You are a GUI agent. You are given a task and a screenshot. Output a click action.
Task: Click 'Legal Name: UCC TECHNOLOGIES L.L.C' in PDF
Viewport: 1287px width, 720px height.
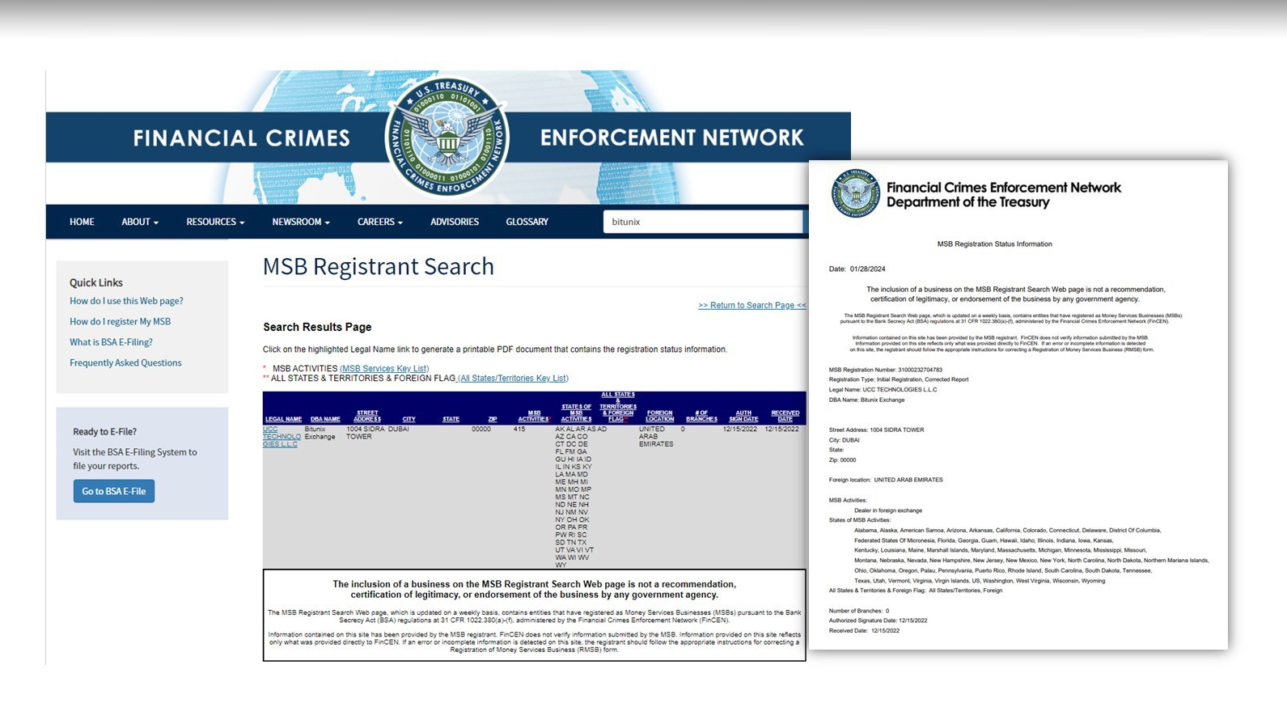[883, 390]
